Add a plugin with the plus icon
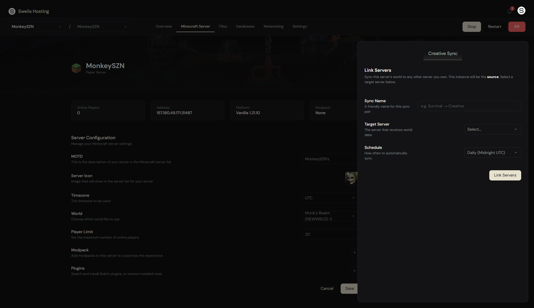Viewport: 534px width, 308px height. 354,271
